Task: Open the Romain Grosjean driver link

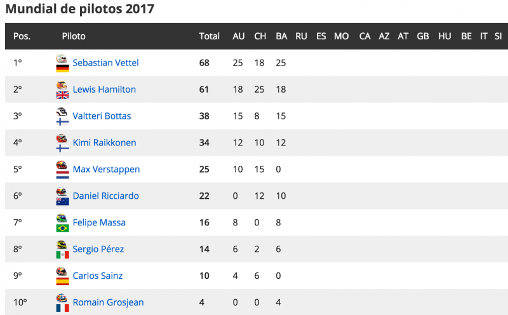Action: (108, 302)
